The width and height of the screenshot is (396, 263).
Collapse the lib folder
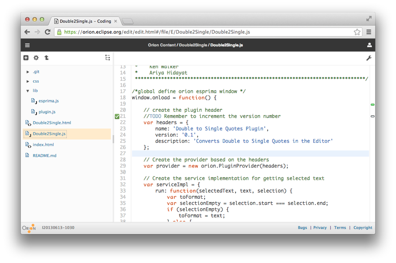[x=28, y=91]
